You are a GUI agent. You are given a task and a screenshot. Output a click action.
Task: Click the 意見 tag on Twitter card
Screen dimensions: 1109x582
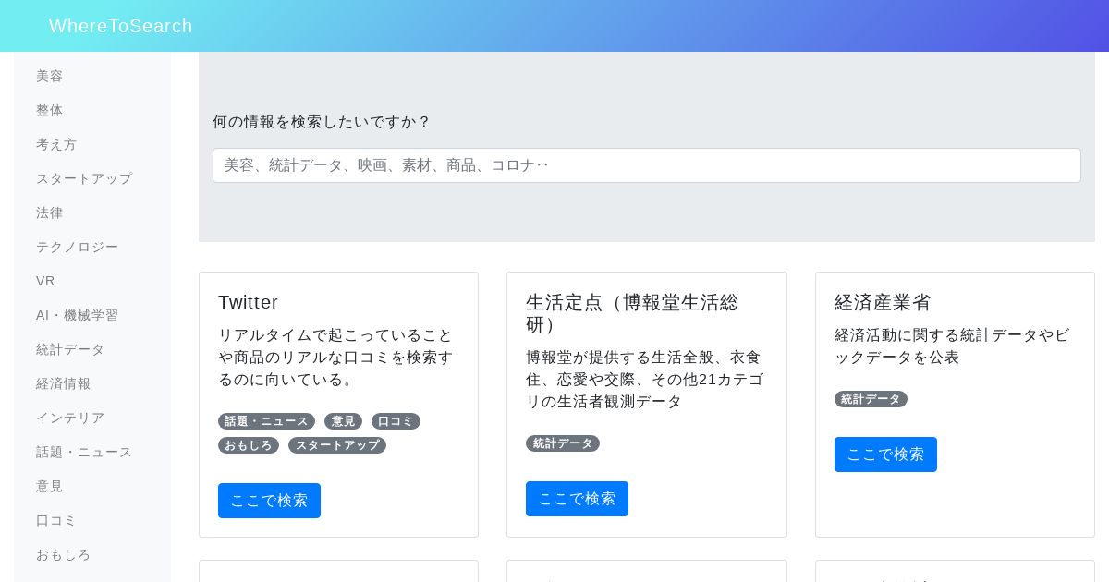coord(343,421)
